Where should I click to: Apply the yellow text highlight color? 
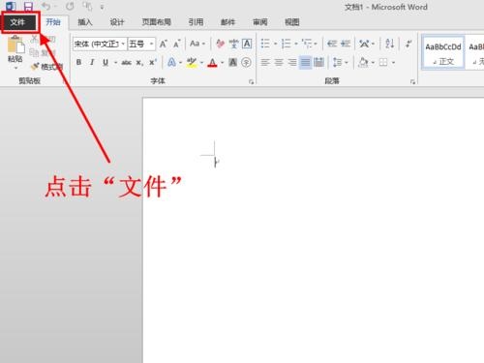[x=192, y=63]
